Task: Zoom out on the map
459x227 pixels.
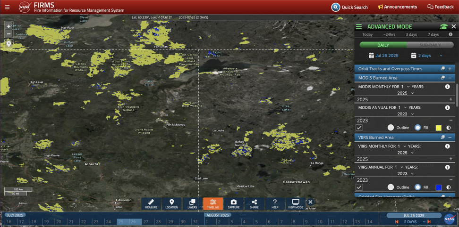Action: click(8, 33)
